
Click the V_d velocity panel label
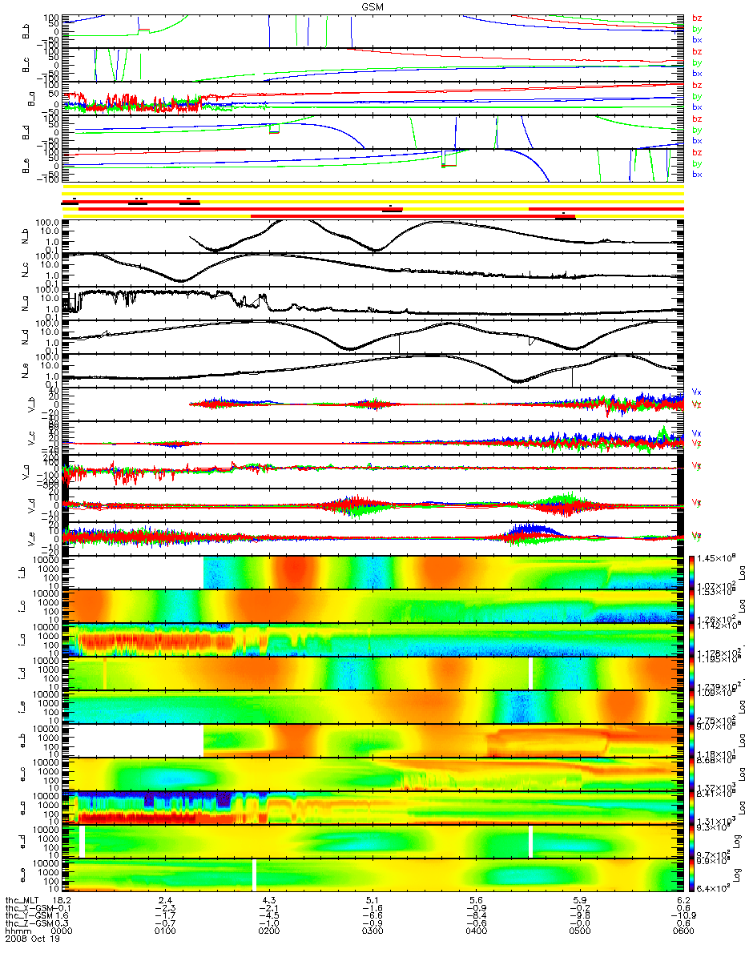33,505
